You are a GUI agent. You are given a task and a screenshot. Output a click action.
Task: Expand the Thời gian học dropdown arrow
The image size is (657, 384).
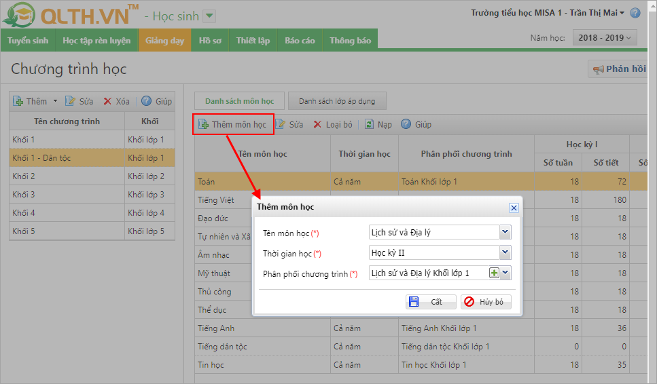[505, 252]
